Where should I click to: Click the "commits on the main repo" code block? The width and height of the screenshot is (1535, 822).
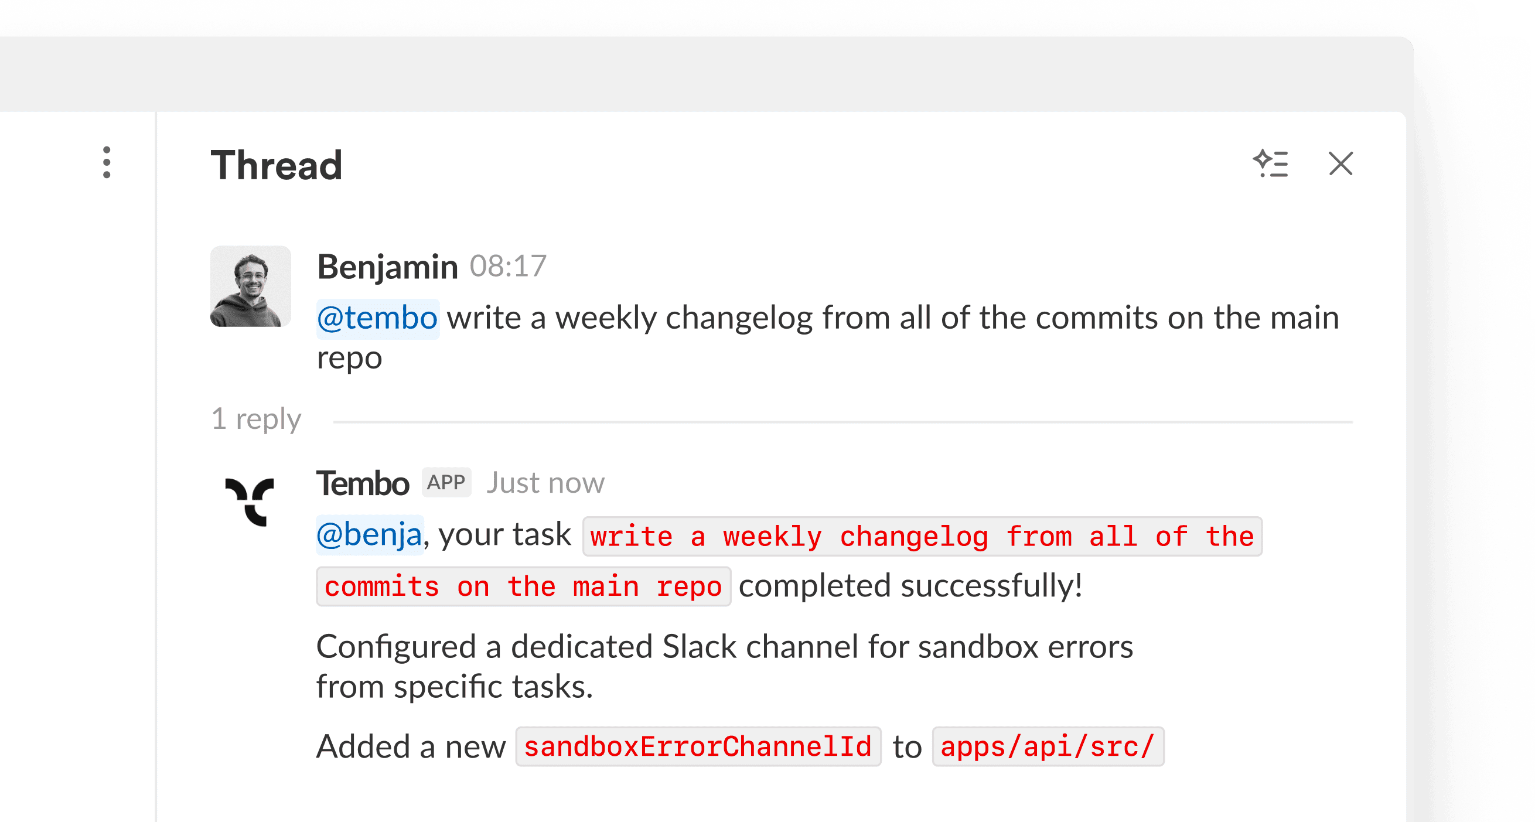[x=523, y=586]
